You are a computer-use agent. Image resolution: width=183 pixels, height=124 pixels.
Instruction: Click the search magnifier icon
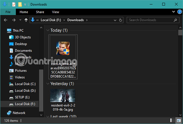pyautogui.click(x=175, y=20)
